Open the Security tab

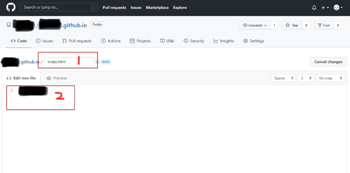pos(194,41)
